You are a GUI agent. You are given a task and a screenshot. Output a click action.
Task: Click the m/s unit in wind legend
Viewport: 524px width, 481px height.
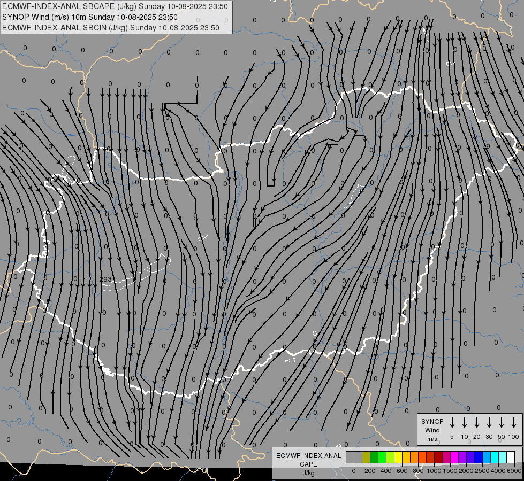pos(432,439)
